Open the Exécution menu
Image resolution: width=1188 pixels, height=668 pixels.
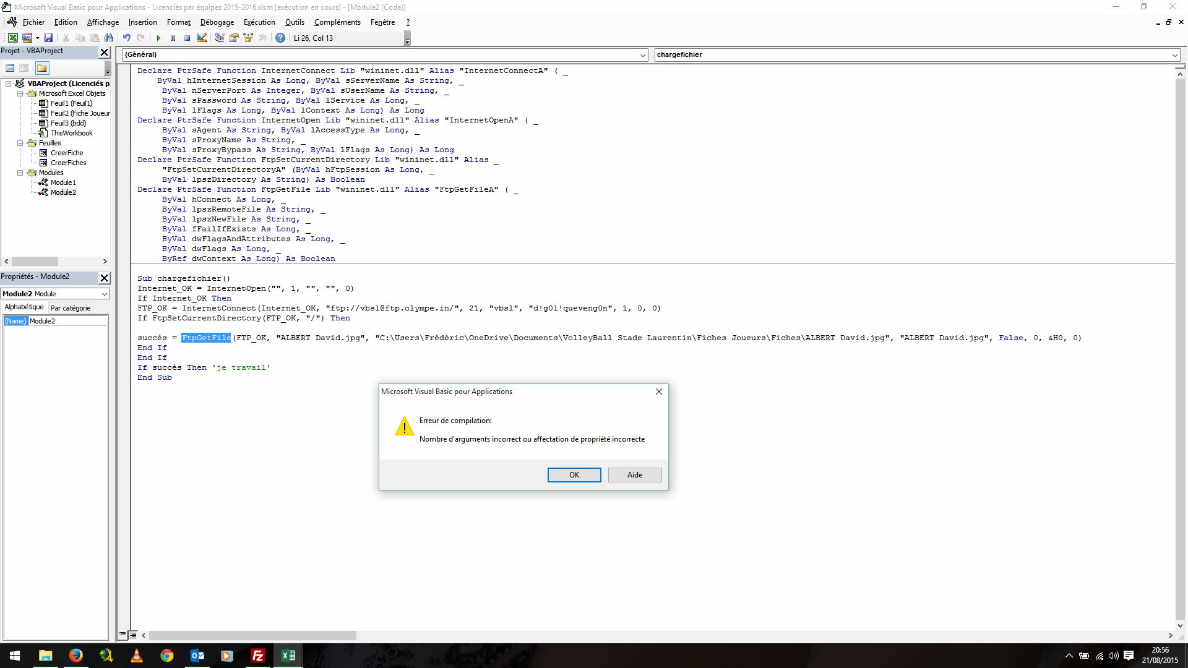tap(259, 22)
